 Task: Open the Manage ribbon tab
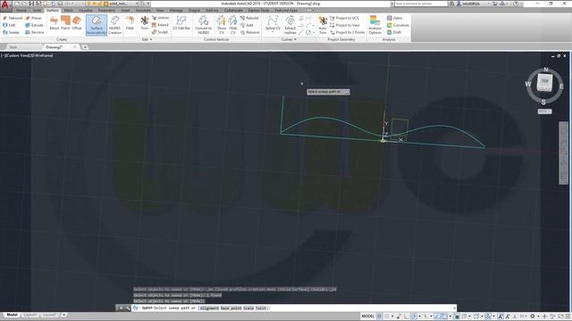pos(176,11)
